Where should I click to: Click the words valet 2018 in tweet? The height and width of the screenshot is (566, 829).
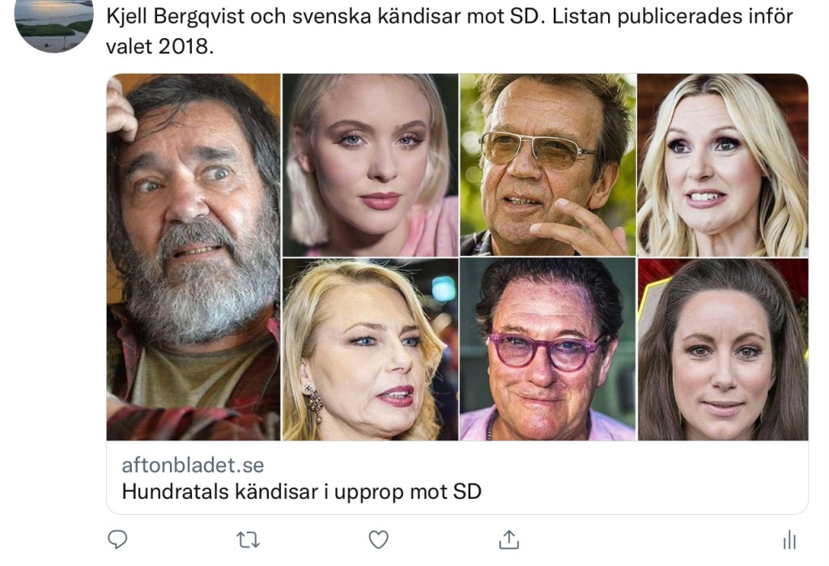(x=157, y=46)
